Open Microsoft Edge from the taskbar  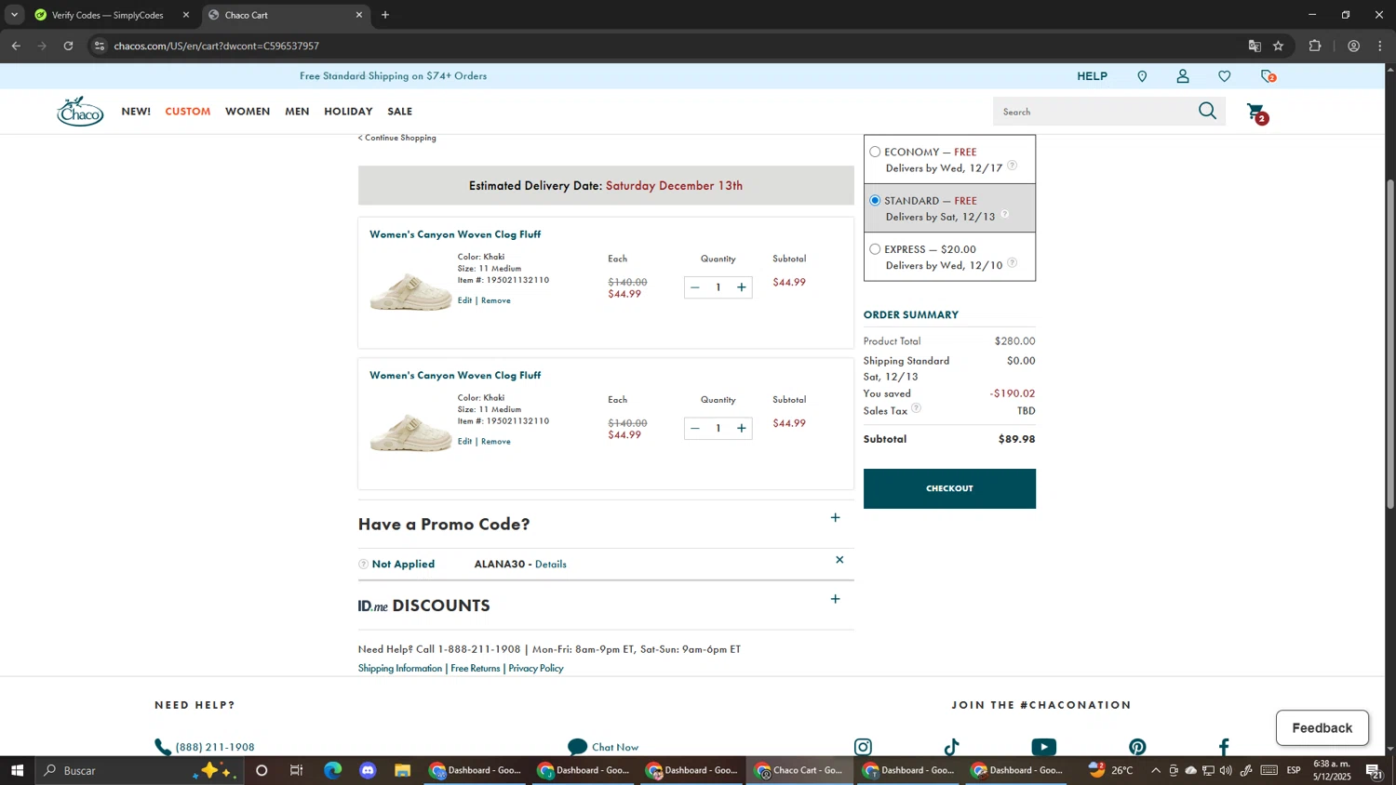pyautogui.click(x=332, y=770)
